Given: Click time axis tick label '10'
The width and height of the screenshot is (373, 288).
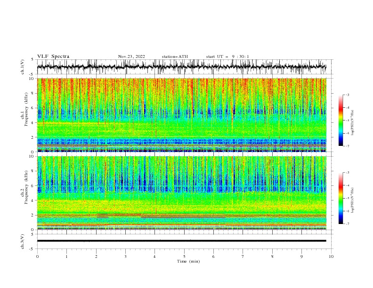Looking at the screenshot, I should coord(331,256).
